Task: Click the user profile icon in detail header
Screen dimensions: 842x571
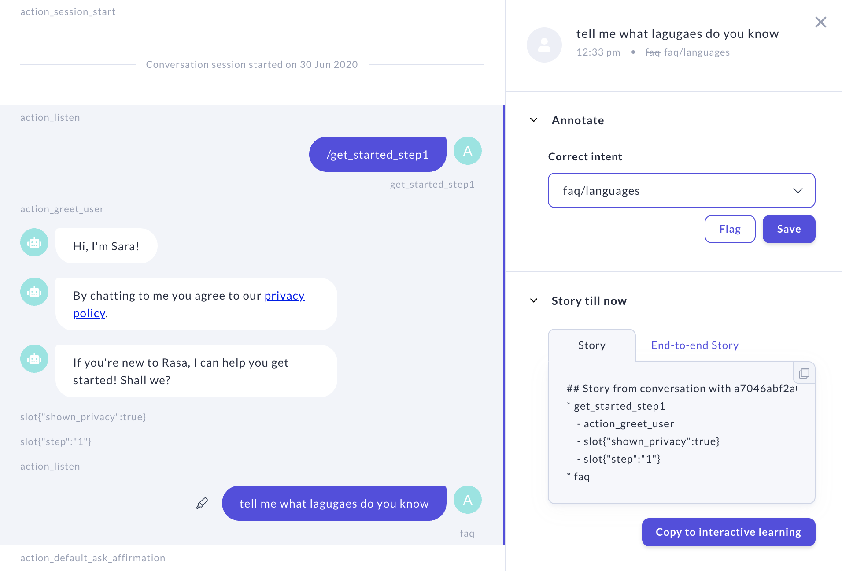Action: click(544, 44)
